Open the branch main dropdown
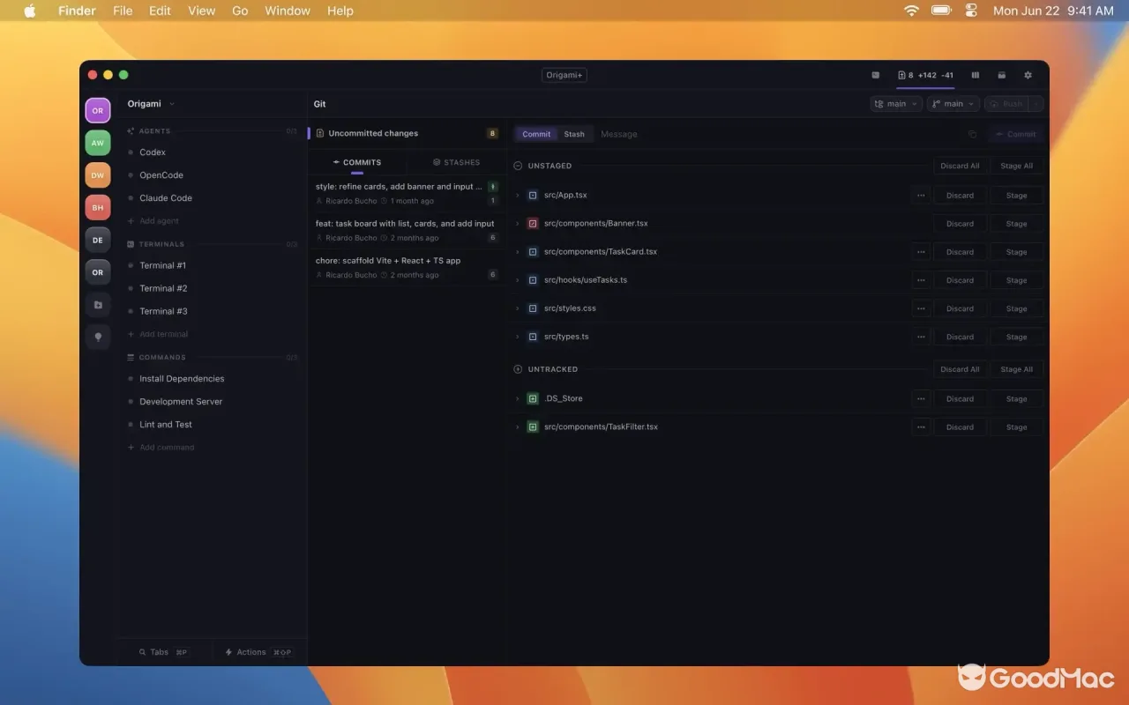1129x705 pixels. (x=953, y=104)
